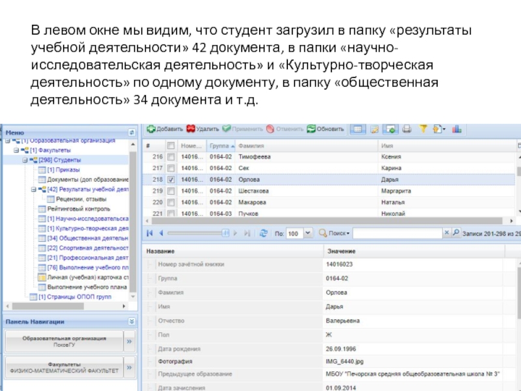Check the box for row 221 Пучков
The height and width of the screenshot is (391, 521).
click(x=171, y=213)
